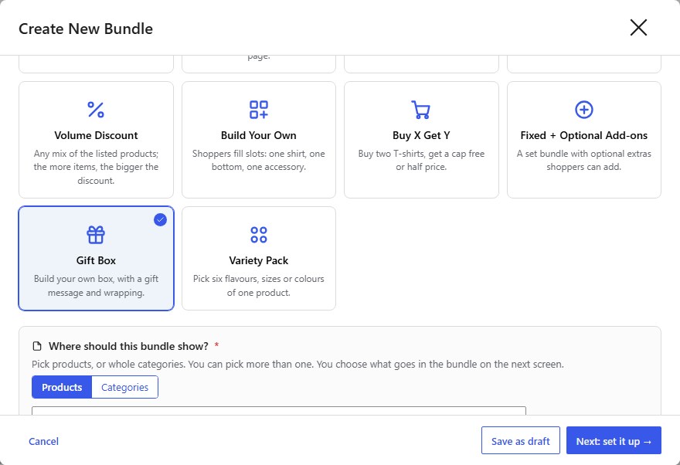This screenshot has width=680, height=465.
Task: Click the 'Pick six flavours, sizes or colours' description
Action: click(x=258, y=286)
